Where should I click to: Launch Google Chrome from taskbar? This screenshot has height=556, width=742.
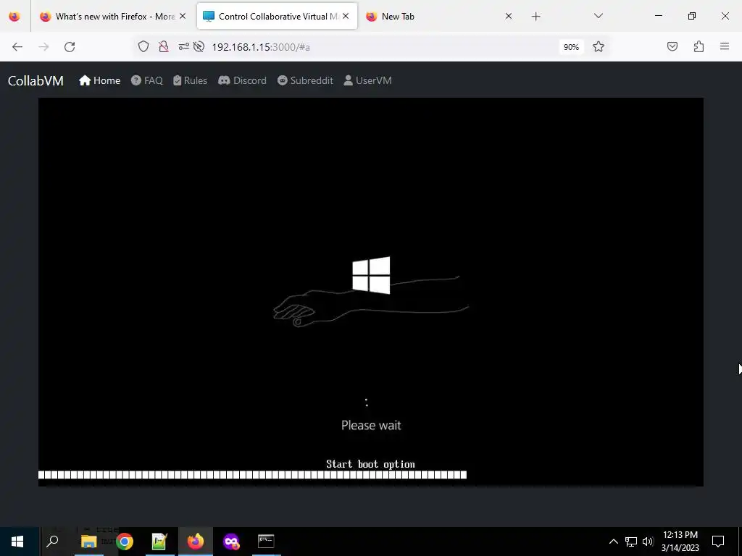click(x=125, y=542)
